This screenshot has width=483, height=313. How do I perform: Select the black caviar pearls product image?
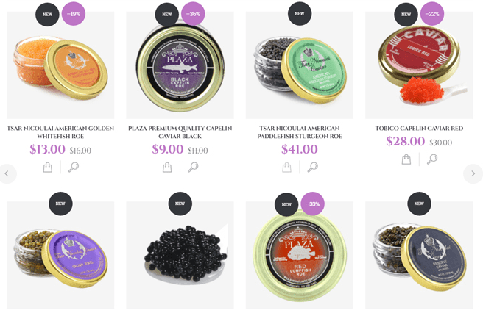(180, 255)
